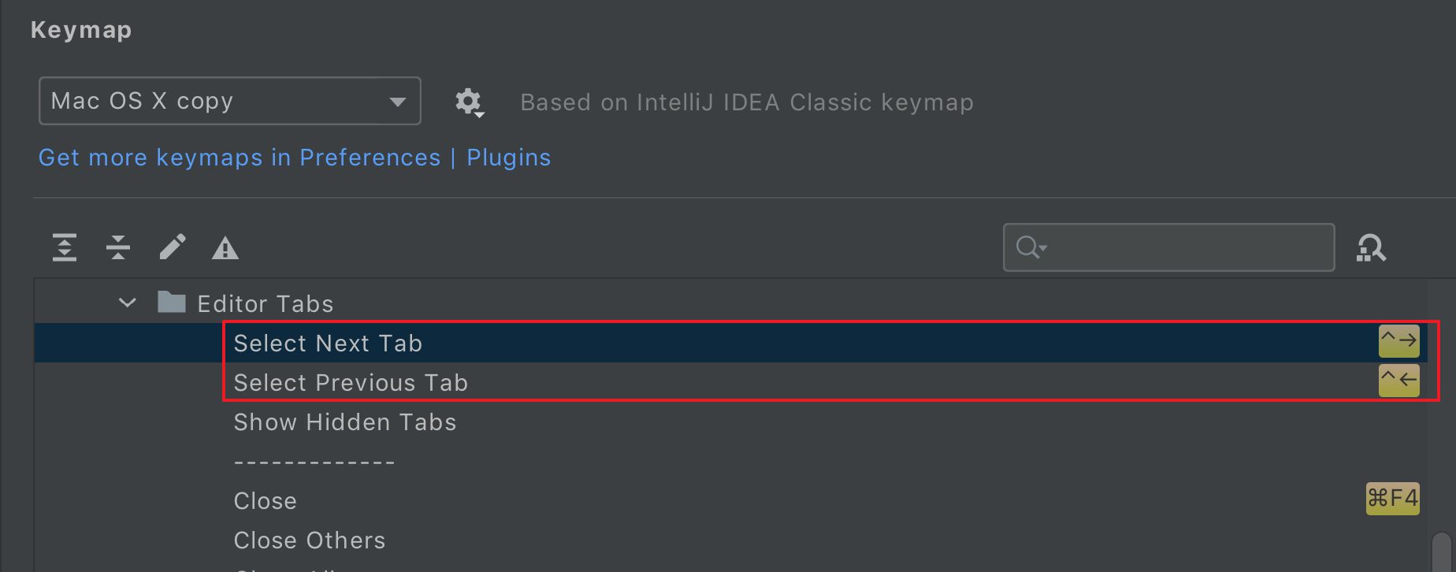Select the Close Others action
This screenshot has width=1456, height=572.
310,540
